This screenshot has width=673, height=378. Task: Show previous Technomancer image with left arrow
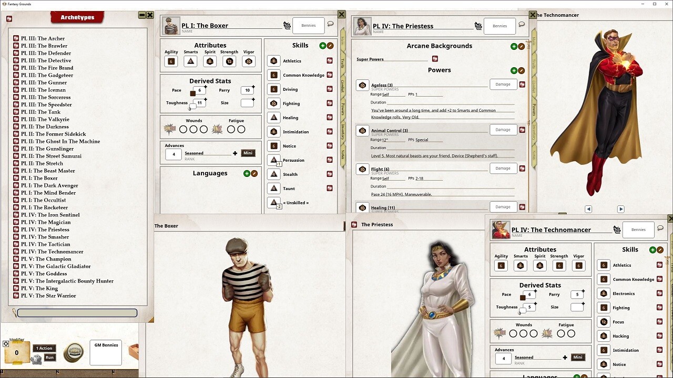(588, 209)
